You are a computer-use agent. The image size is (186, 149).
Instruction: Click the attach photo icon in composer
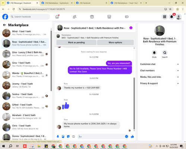tap(63, 137)
